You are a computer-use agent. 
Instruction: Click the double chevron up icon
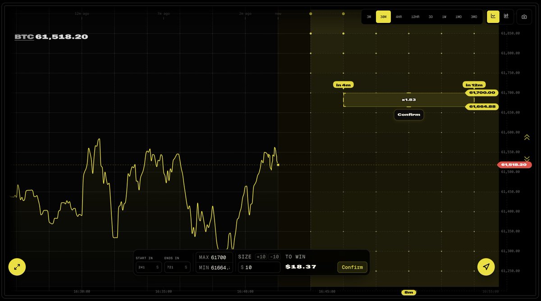tap(527, 137)
